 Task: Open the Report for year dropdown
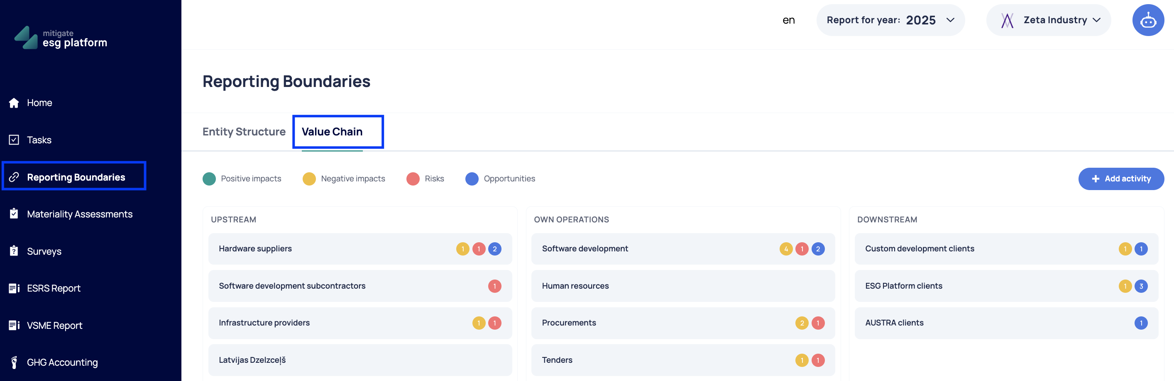click(890, 20)
